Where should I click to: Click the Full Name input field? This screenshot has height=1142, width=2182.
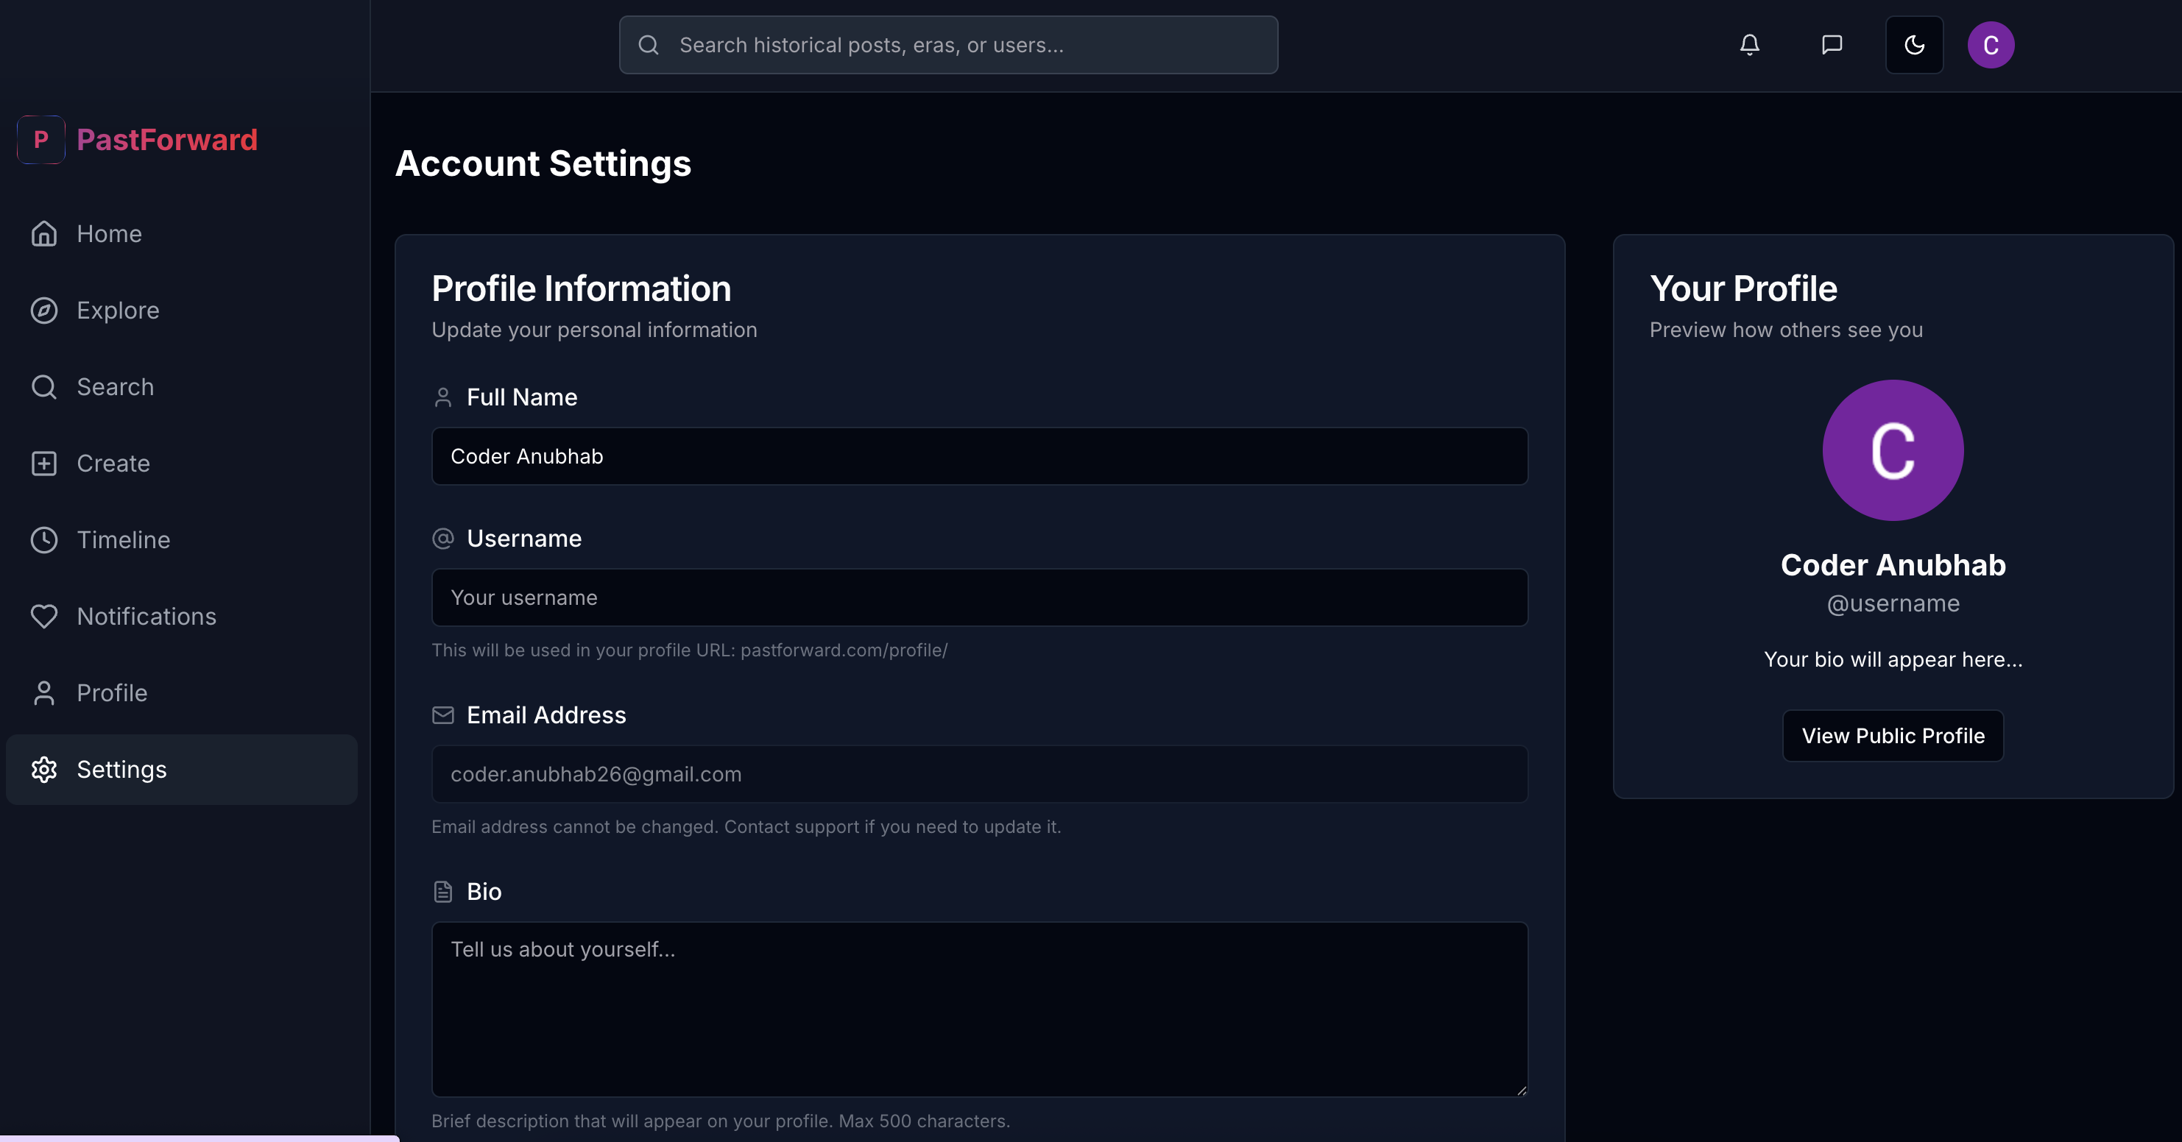[x=979, y=456]
